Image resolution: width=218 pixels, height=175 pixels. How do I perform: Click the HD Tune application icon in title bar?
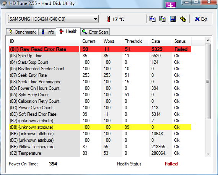[4, 3]
